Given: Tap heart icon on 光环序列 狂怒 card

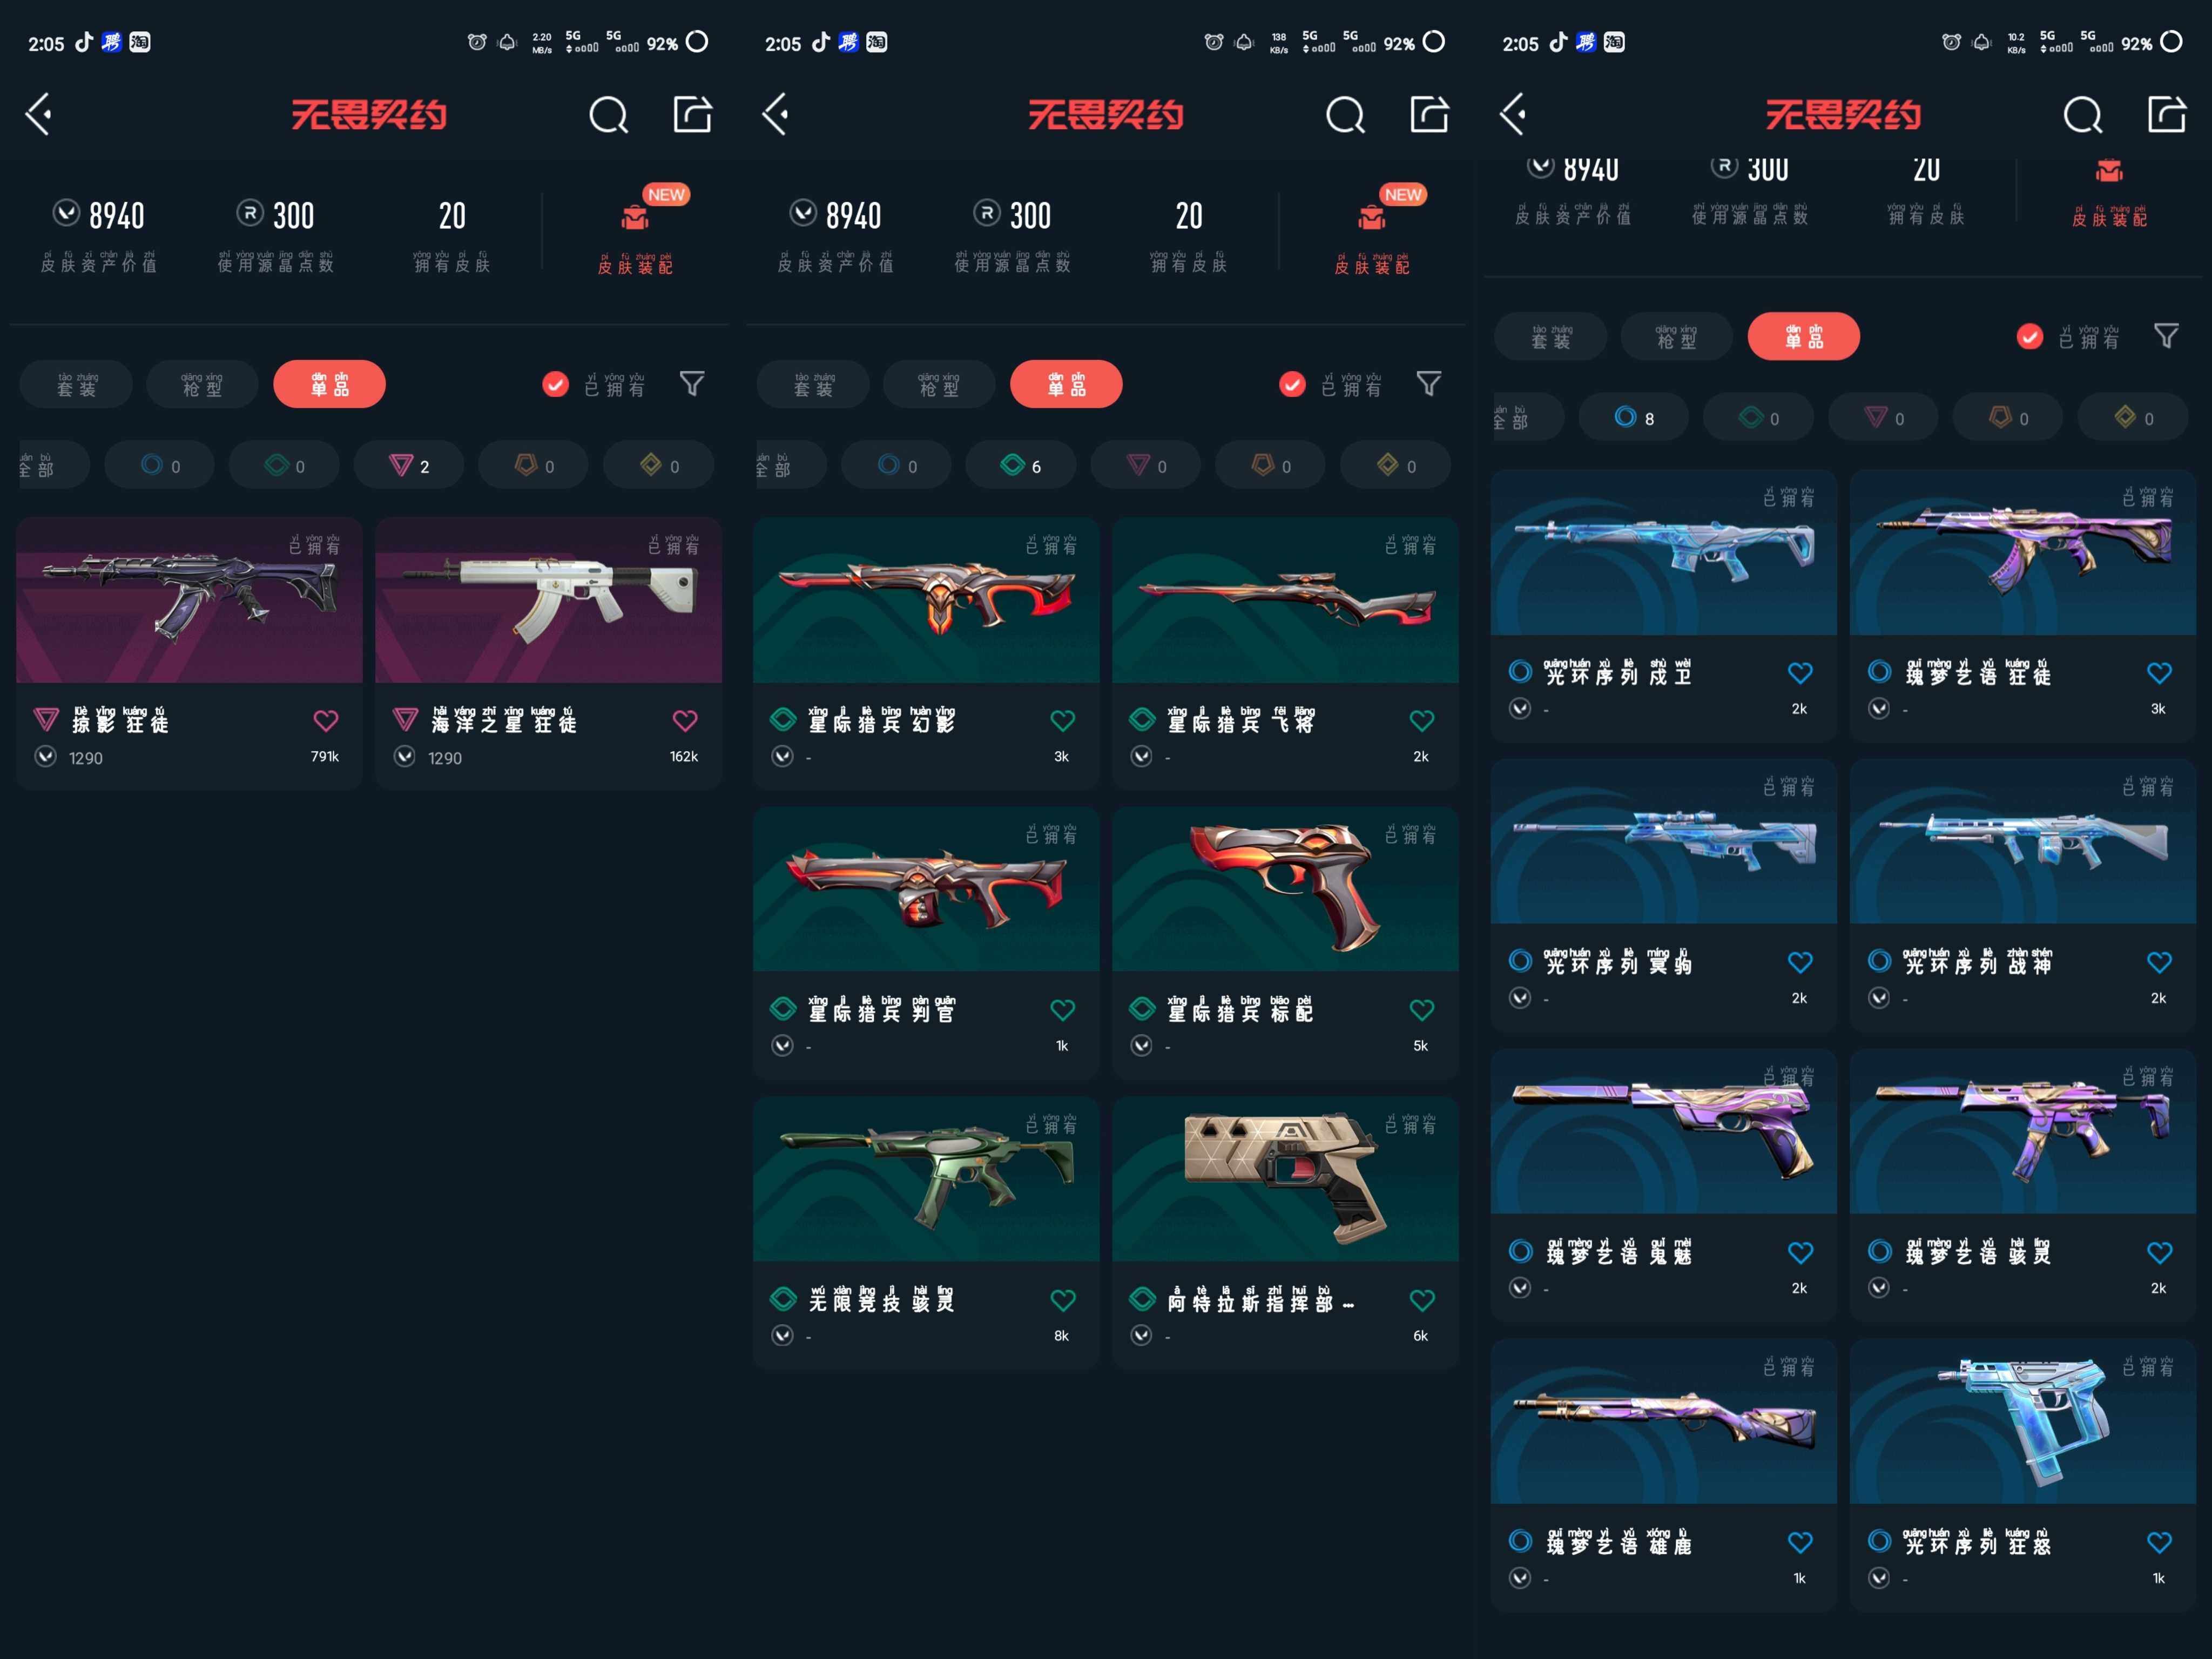Looking at the screenshot, I should pos(2159,1543).
